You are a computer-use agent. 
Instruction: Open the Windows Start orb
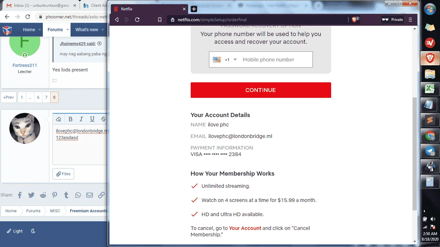tap(430, 9)
